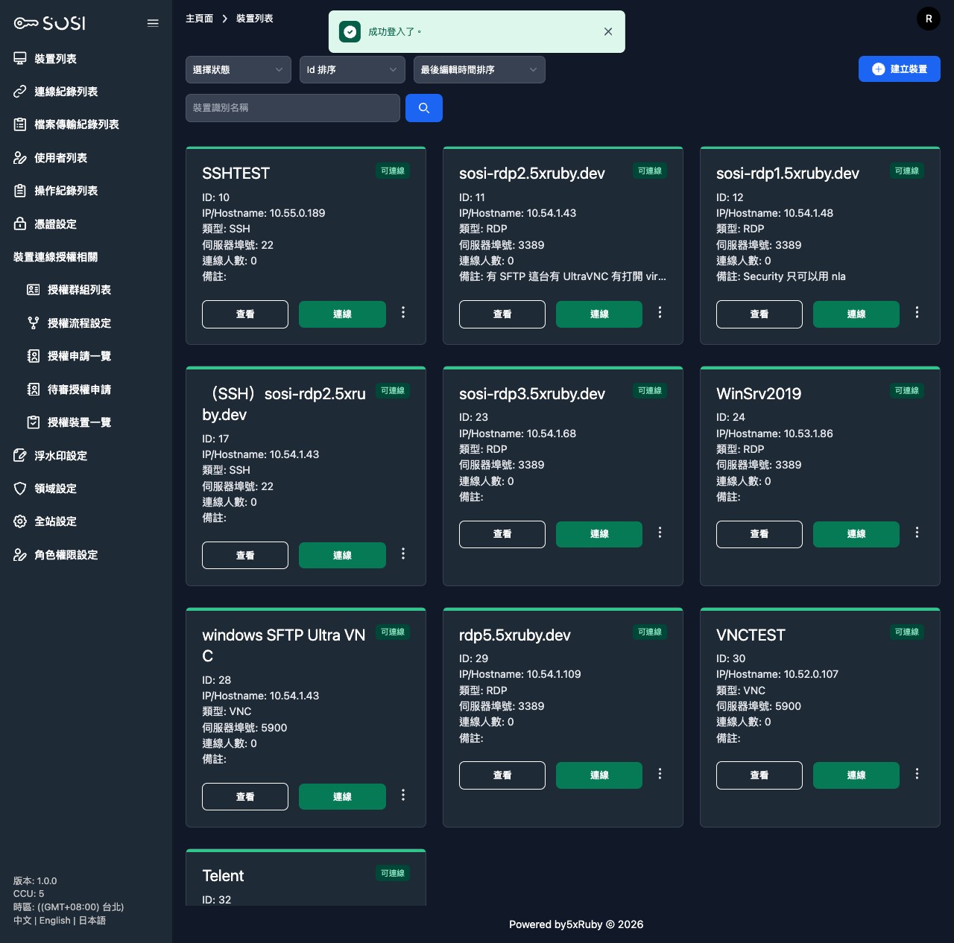
Task: Click 查看 on SSHTEST card
Action: (x=245, y=314)
